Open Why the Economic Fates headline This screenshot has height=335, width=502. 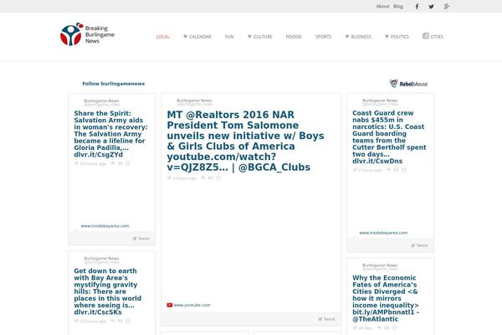(x=386, y=298)
